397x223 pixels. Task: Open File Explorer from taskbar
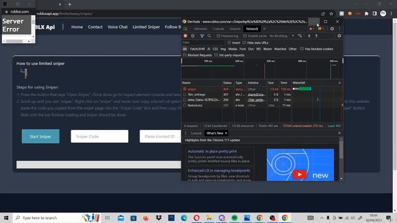pyautogui.click(x=209, y=217)
